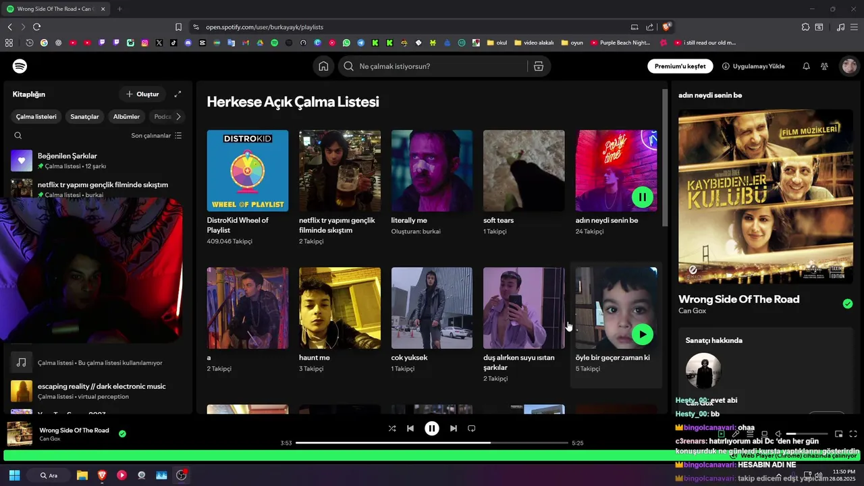Open the 'haunt me' playlist cover
Viewport: 864px width, 486px height.
[340, 308]
